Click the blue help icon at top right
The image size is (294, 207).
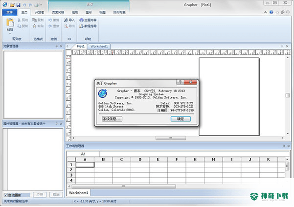pyautogui.click(x=271, y=12)
